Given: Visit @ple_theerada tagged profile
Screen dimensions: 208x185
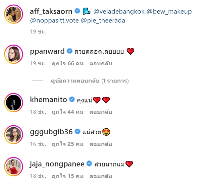Looking at the screenshot, I should 103,21.
